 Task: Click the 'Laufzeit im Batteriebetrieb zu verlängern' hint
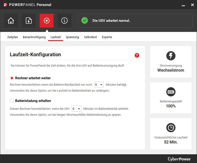[x=60, y=91]
